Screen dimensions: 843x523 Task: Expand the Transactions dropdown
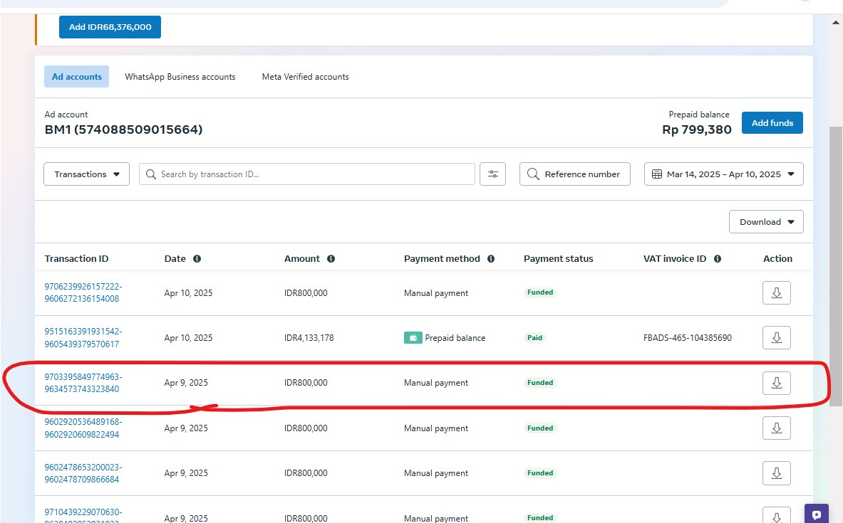click(x=86, y=174)
